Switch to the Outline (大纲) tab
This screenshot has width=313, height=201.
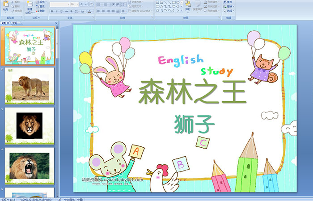pos(15,22)
